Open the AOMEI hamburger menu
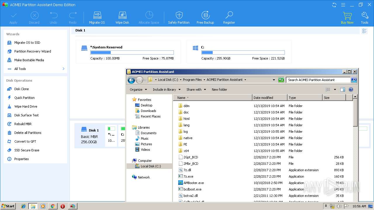This screenshot has width=374, height=210. [x=343, y=5]
